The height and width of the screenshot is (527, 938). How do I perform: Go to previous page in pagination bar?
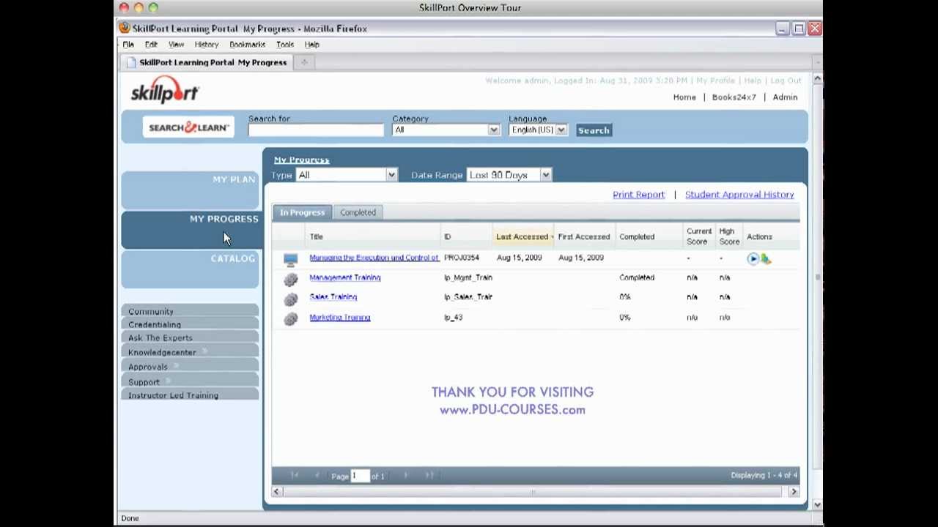(317, 476)
